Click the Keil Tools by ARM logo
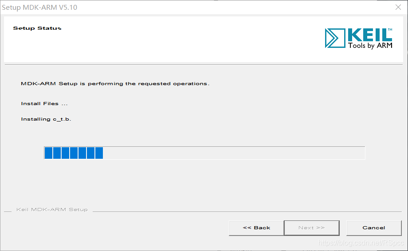The width and height of the screenshot is (408, 251). pos(359,38)
